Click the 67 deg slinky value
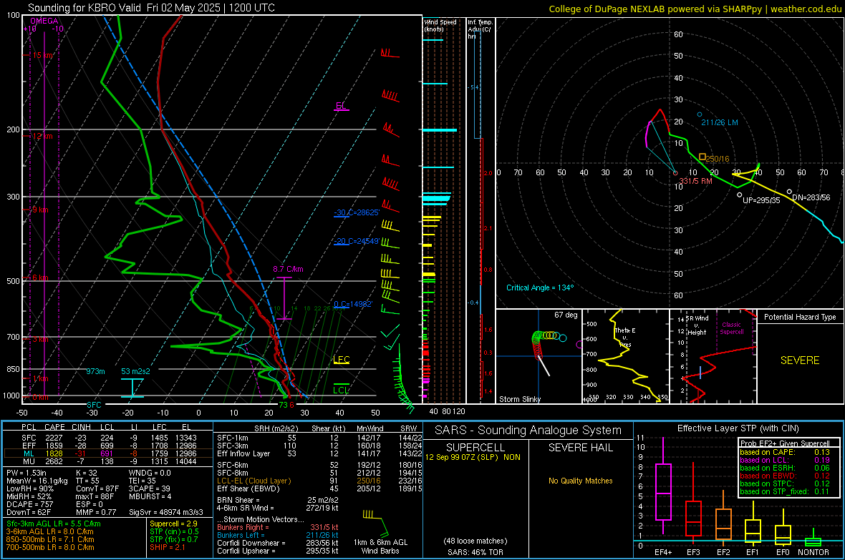Image resolution: width=845 pixels, height=560 pixels. pos(566,315)
